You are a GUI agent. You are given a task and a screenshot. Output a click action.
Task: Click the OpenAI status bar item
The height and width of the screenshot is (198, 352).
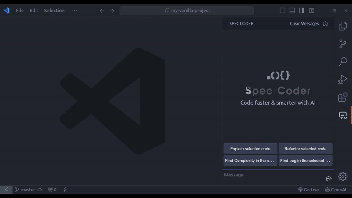coord(336,190)
